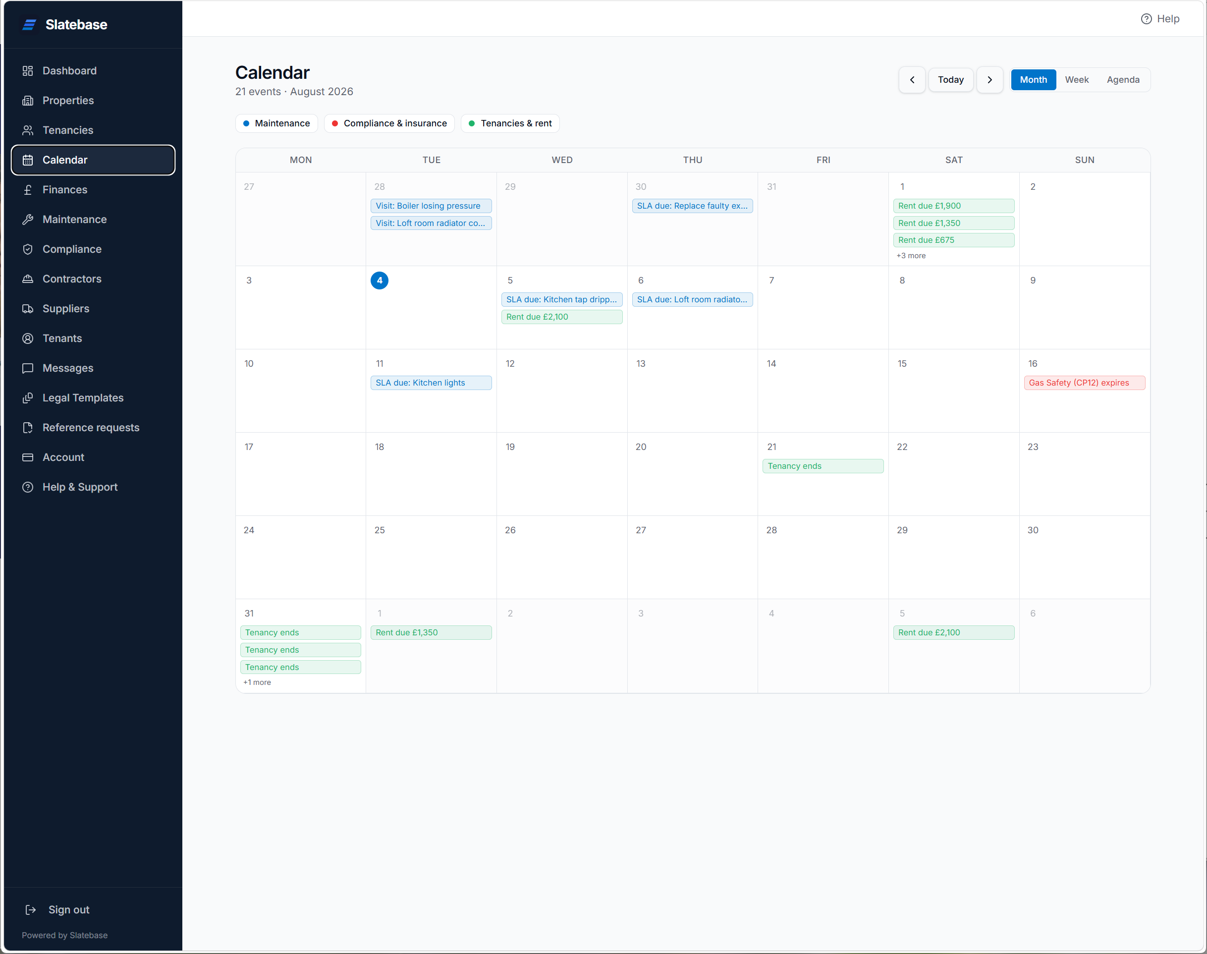
Task: Click the green Tenancies color dot
Action: [x=472, y=123]
